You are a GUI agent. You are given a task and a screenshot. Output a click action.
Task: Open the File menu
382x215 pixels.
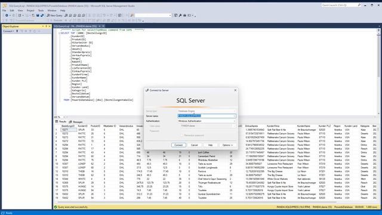4,11
